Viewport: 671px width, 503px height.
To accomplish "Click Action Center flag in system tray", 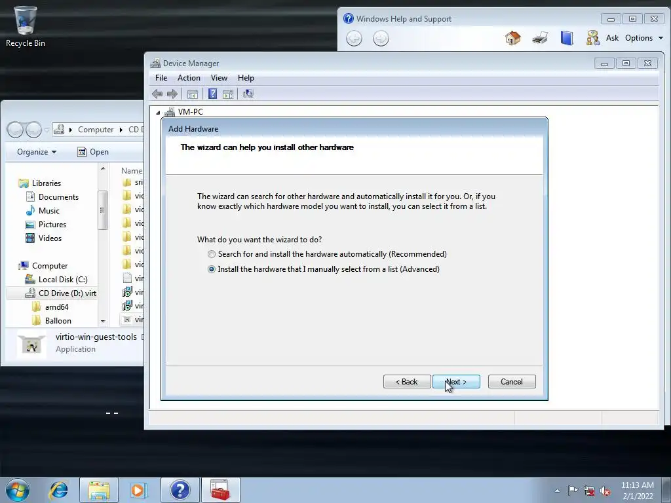I will pyautogui.click(x=573, y=491).
